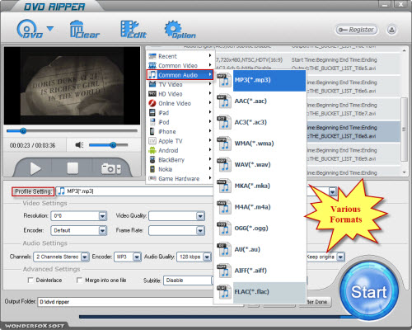Select the THE_BUCKET_LIST_Title7.avi row
Image resolution: width=412 pixels, height=330 pixels.
click(353, 109)
